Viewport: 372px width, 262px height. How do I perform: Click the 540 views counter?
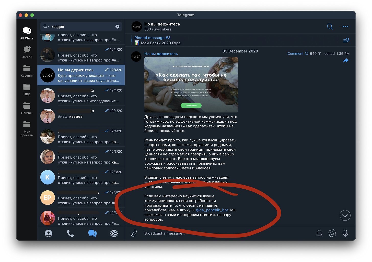(316, 54)
